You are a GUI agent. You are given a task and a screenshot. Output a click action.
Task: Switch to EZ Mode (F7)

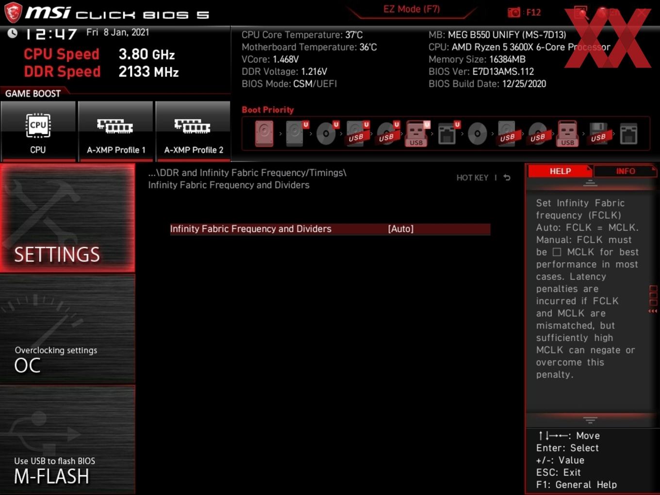click(412, 9)
